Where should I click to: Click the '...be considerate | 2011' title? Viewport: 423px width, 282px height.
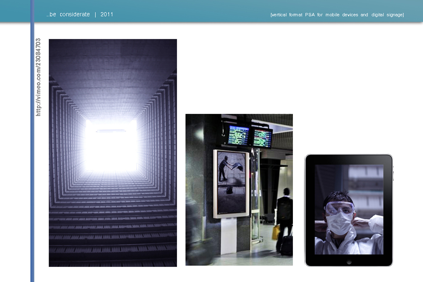80,14
